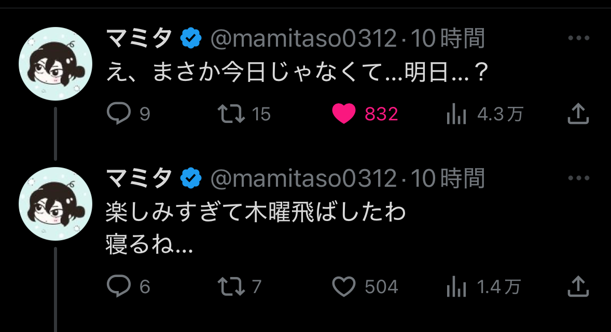This screenshot has height=332, width=611.
Task: Reply to the first tweet
Action: (x=118, y=114)
